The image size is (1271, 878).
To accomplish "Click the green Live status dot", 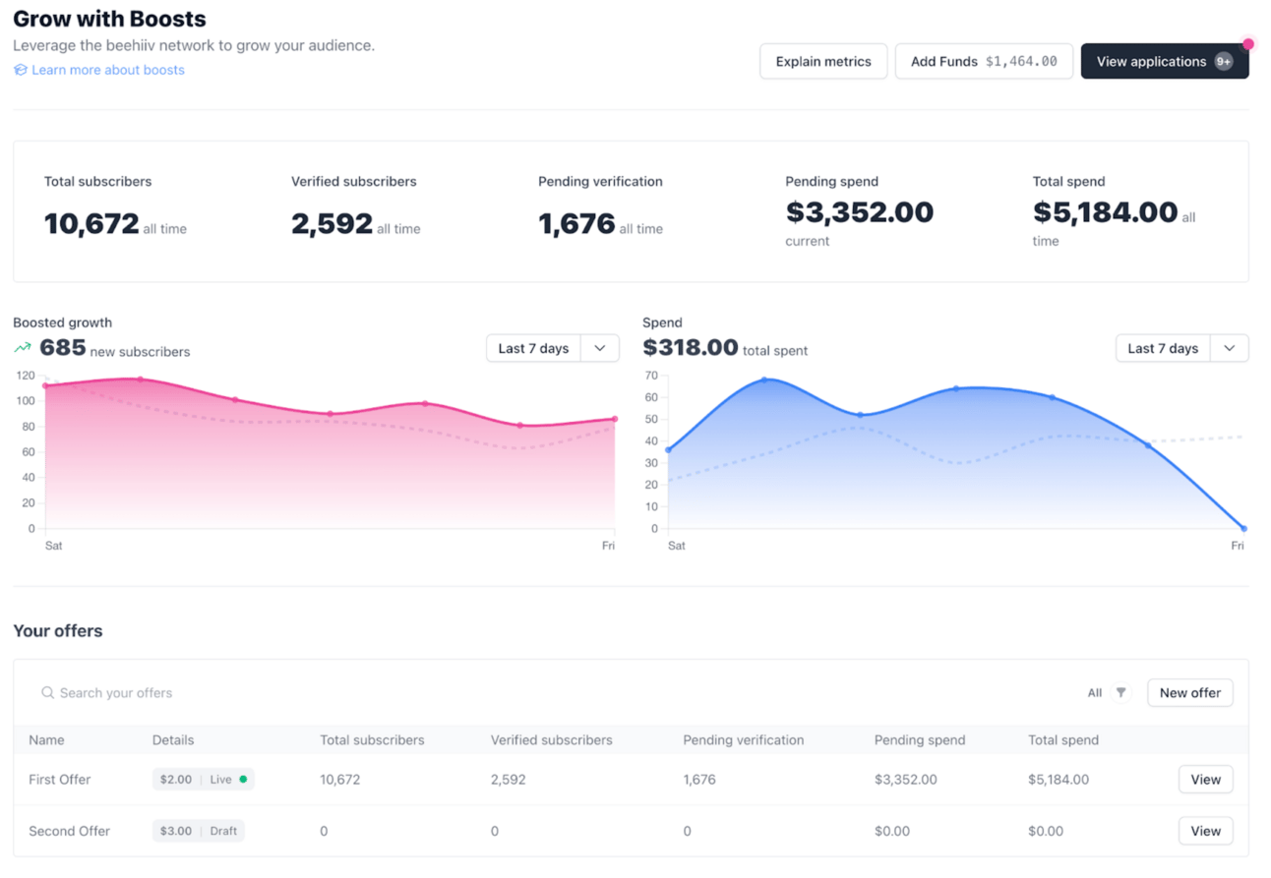I will pyautogui.click(x=243, y=780).
